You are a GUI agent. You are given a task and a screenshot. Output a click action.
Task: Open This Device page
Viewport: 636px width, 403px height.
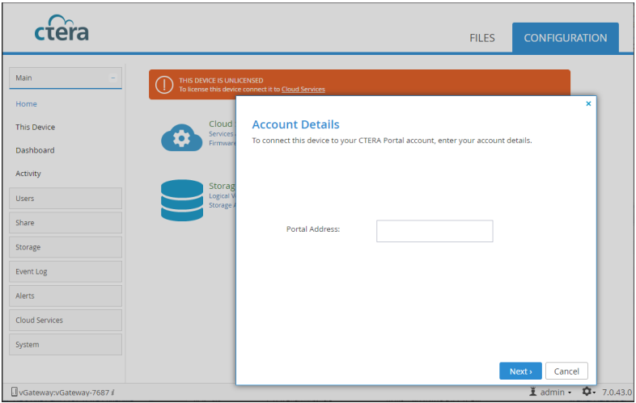coord(36,127)
